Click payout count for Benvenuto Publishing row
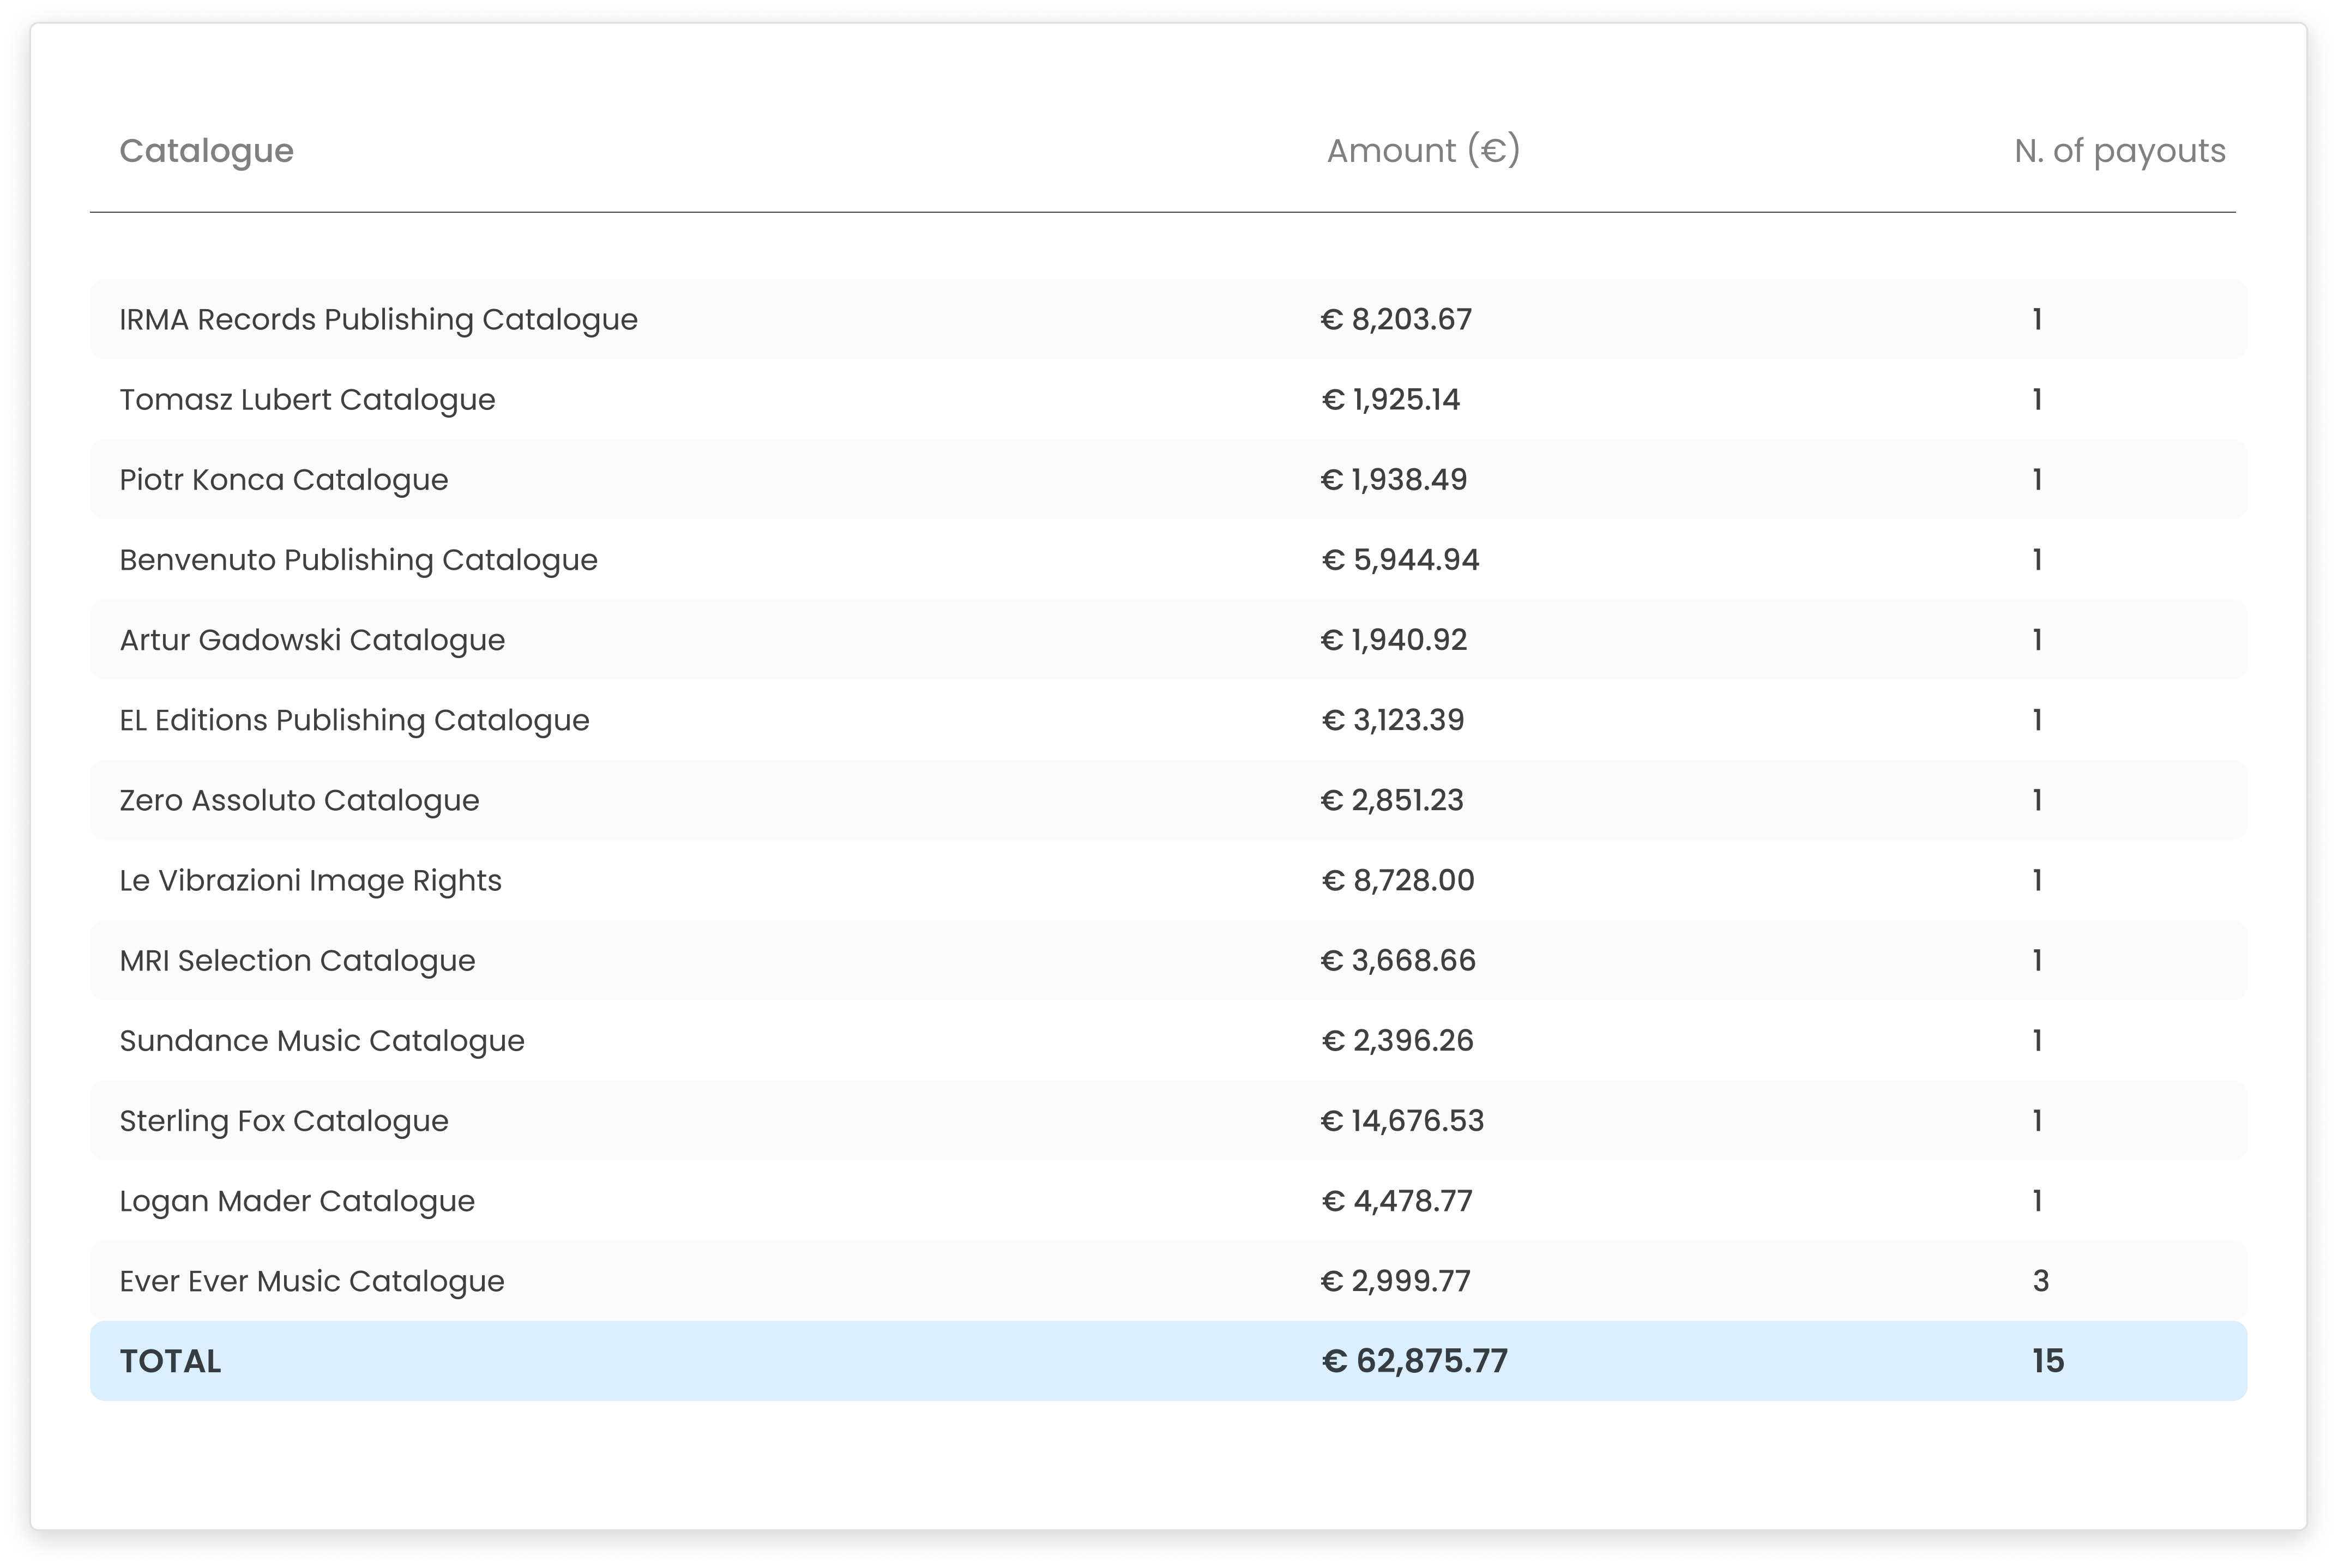 tap(2037, 559)
